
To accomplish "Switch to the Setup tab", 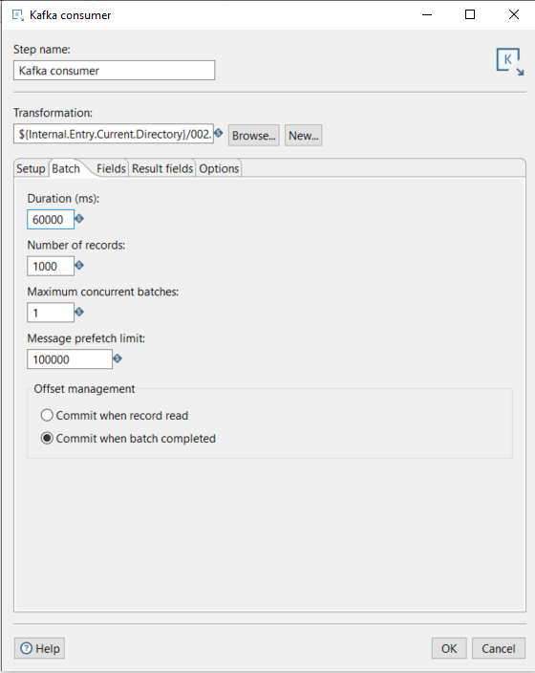I will click(x=31, y=168).
